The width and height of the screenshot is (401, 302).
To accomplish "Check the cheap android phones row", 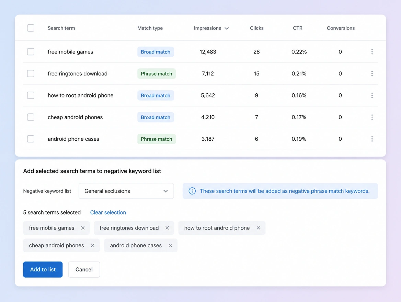I will pyautogui.click(x=31, y=117).
